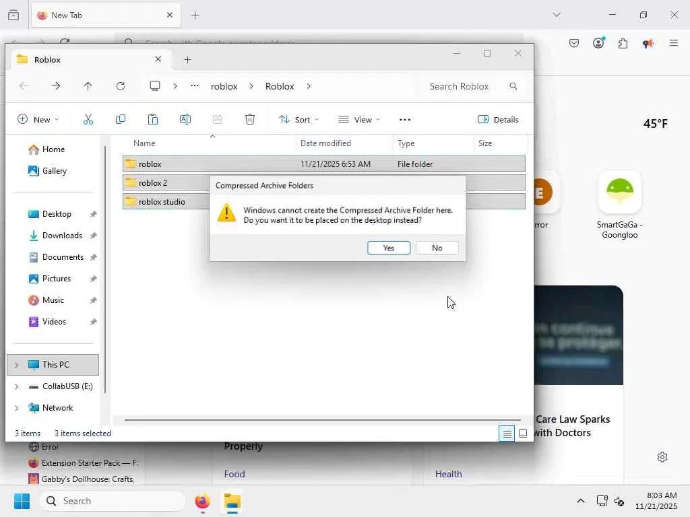Add a new Explorer tab
The image size is (690, 517).
point(188,60)
